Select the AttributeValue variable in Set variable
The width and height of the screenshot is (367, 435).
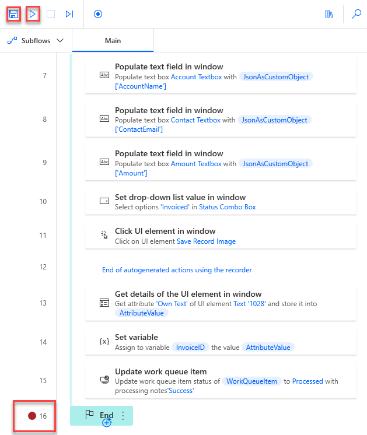268,348
